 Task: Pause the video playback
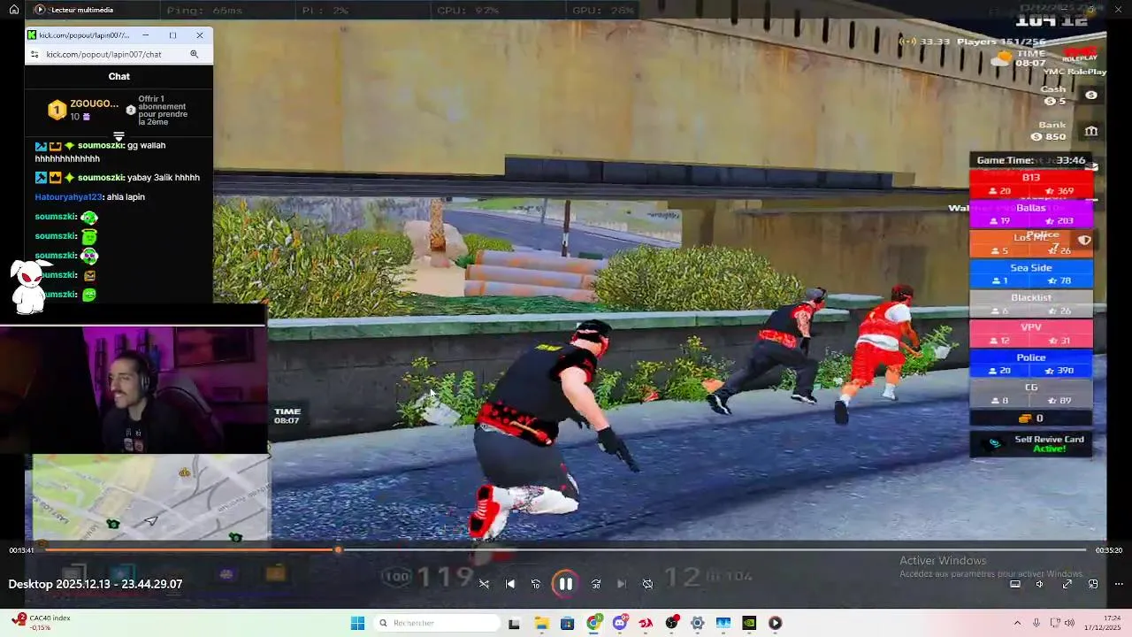(565, 584)
